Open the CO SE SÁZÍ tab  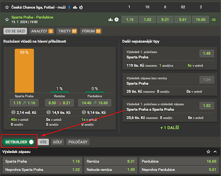[x=15, y=31]
